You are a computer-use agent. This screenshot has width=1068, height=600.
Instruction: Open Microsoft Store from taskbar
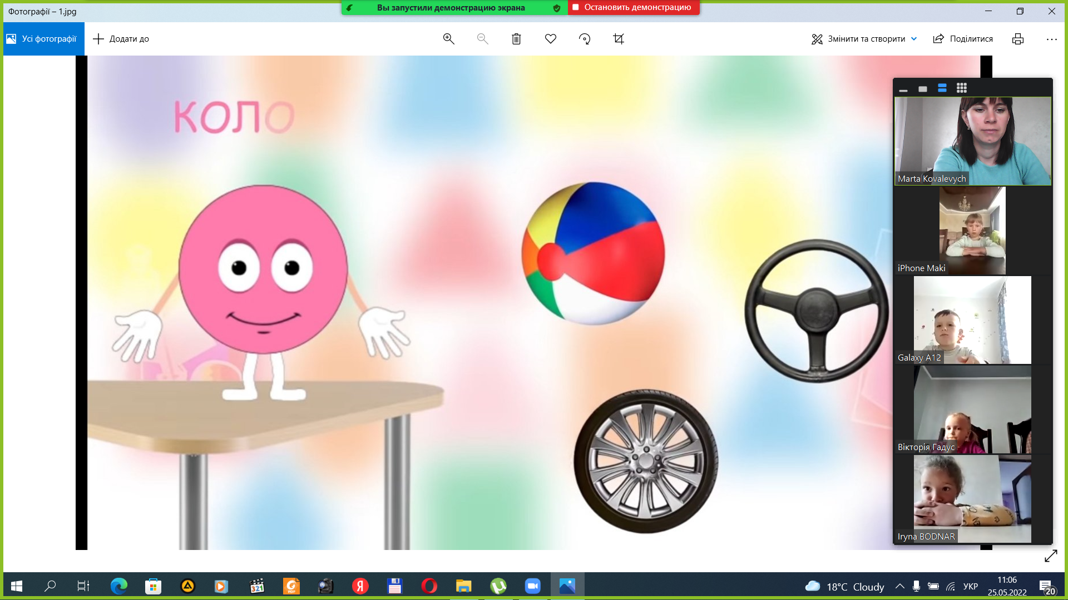point(153,586)
